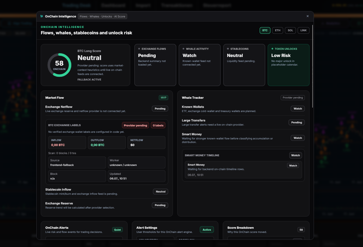
Task: Click the Exchange Flows grey status dot
Action: click(139, 49)
